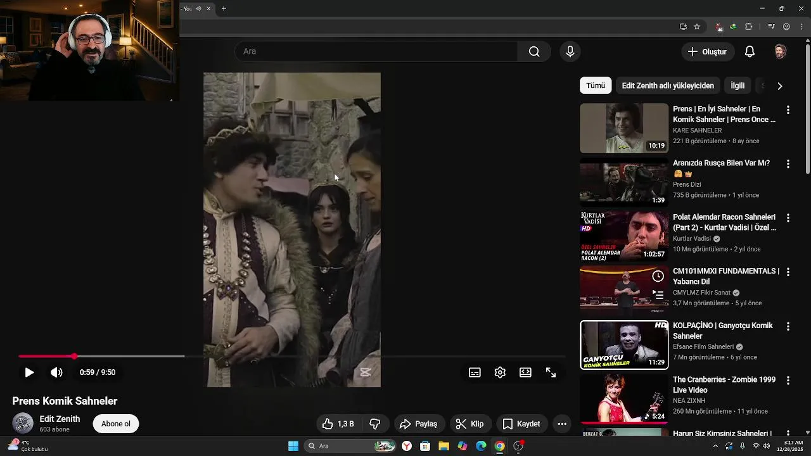Open Yandex browser from taskbar
Screen dimensions: 811x456
(407, 446)
